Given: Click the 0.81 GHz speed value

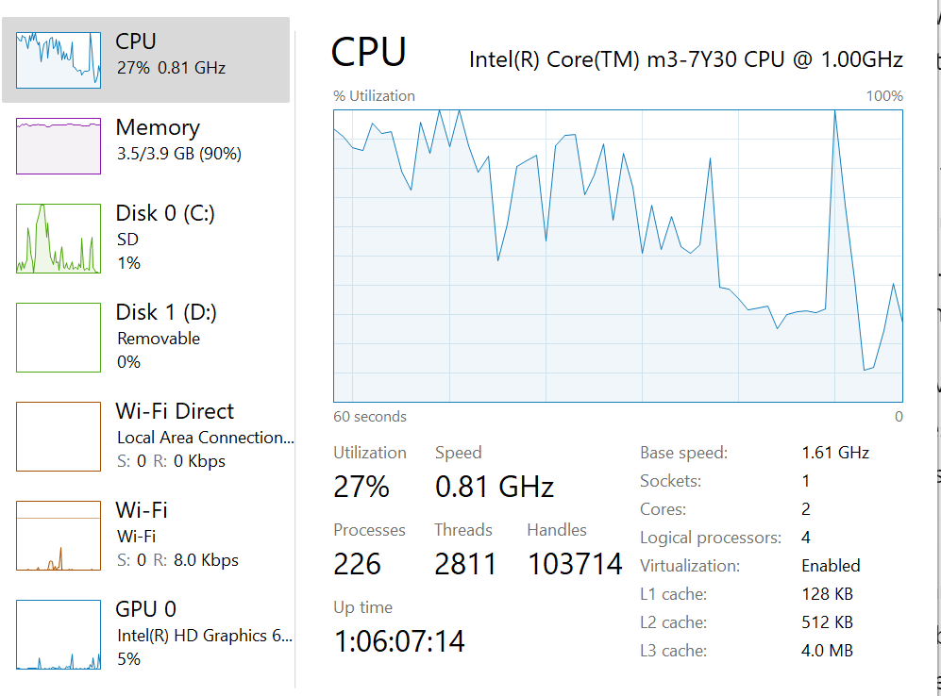Looking at the screenshot, I should click(494, 487).
